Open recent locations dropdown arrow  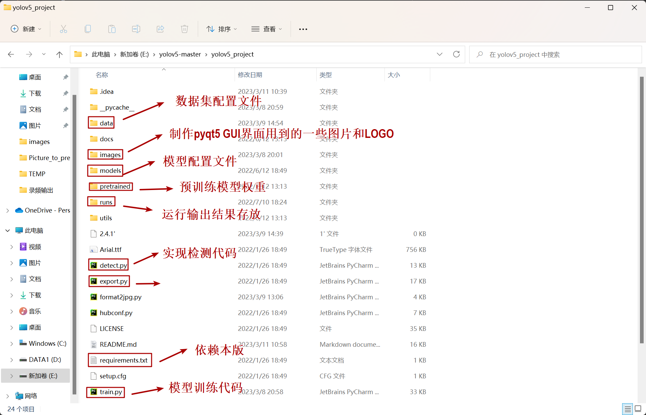tap(44, 54)
